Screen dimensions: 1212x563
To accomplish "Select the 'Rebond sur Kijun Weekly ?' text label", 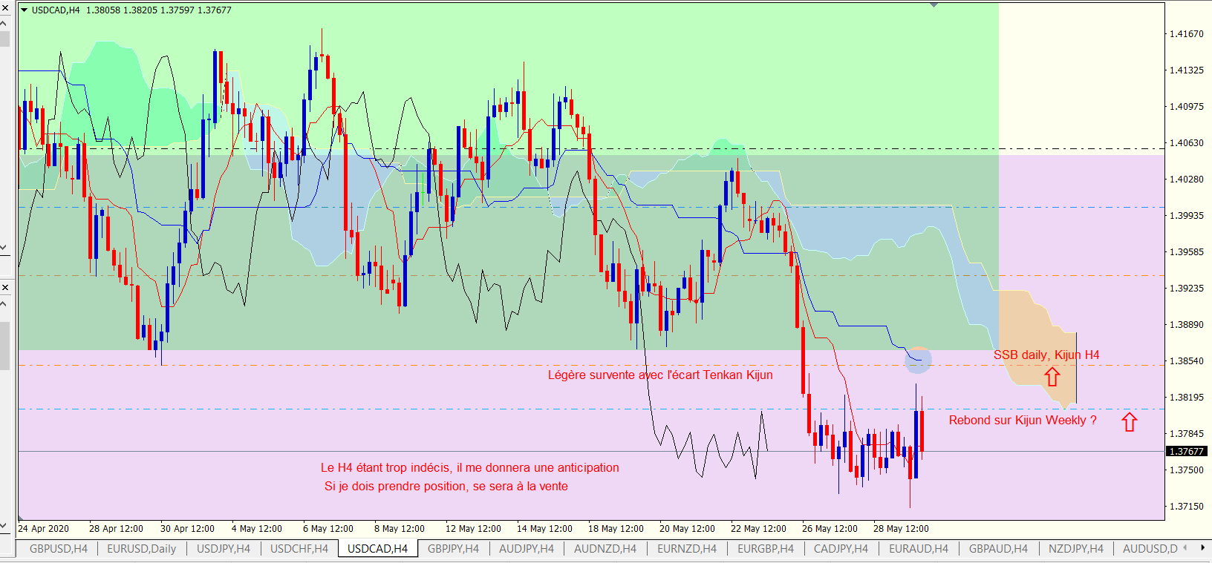I will (x=1022, y=421).
